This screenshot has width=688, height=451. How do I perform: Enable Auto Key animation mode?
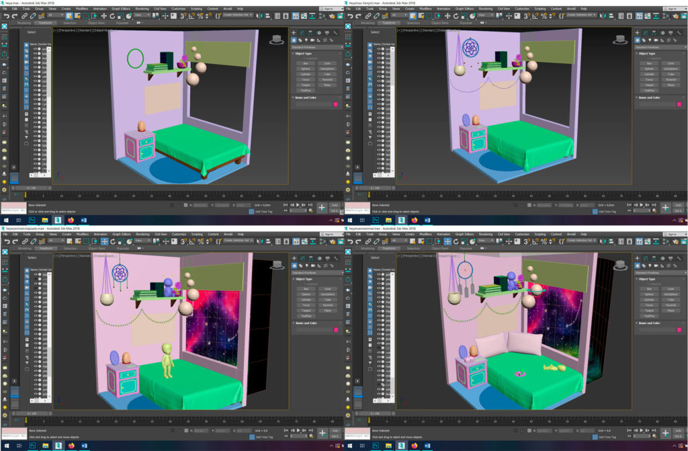[x=335, y=205]
